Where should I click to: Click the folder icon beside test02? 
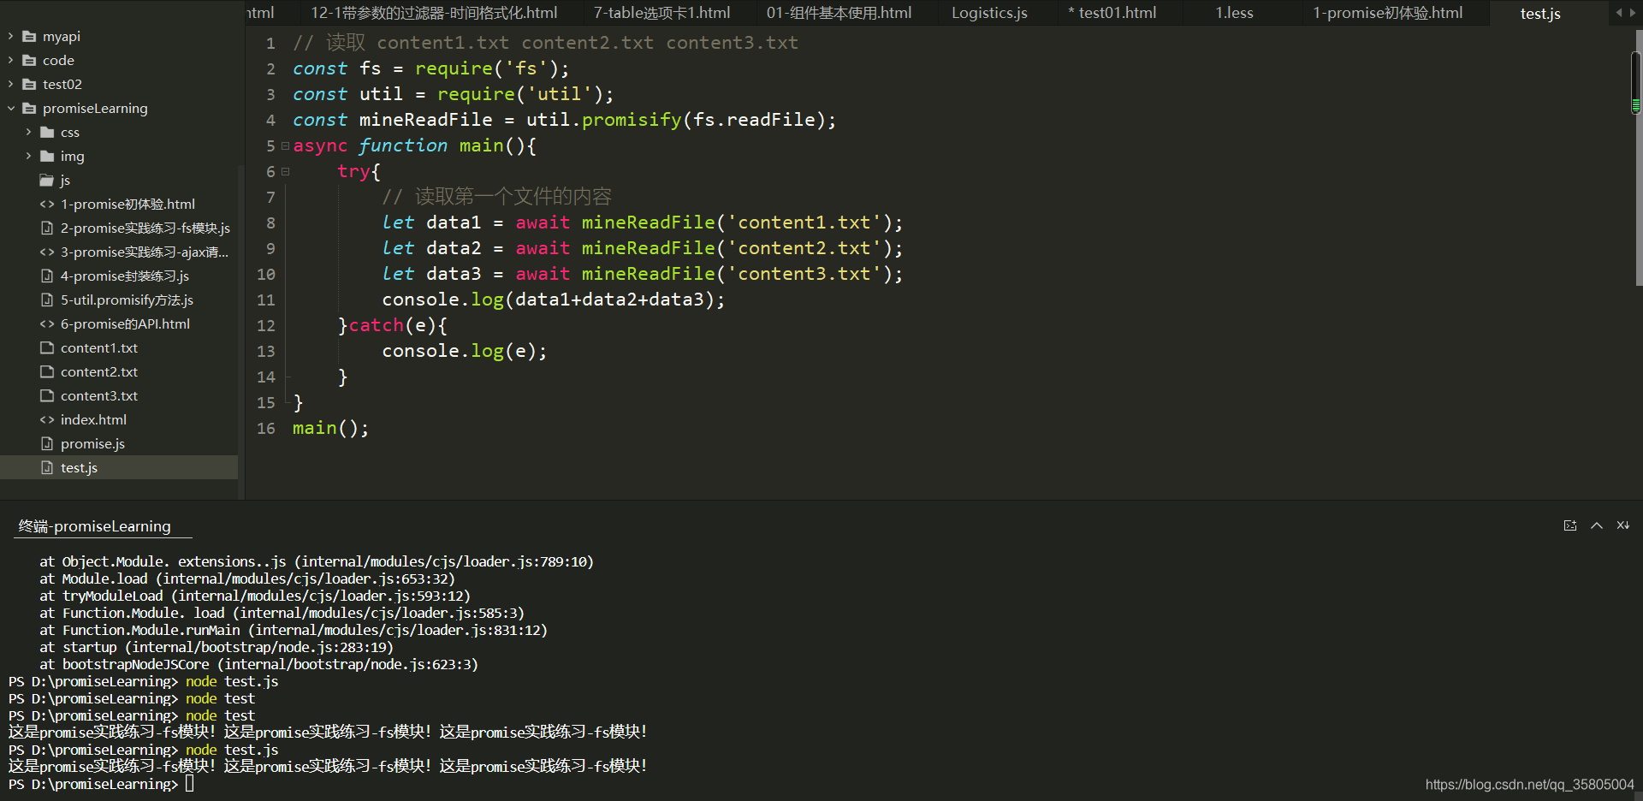[29, 84]
